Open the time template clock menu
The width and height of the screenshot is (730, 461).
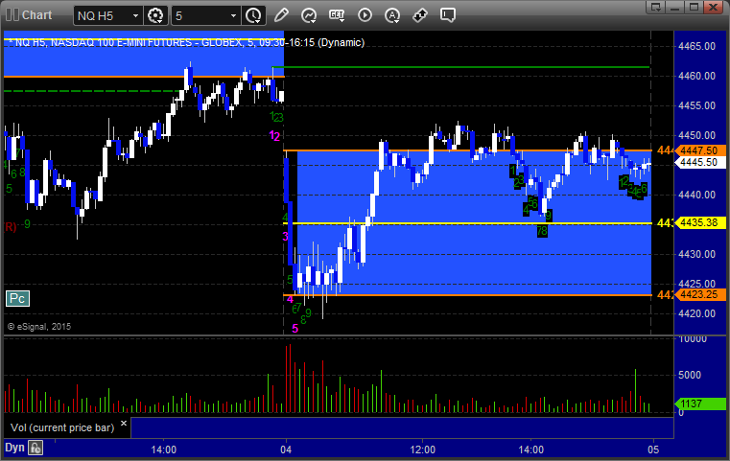tap(254, 16)
